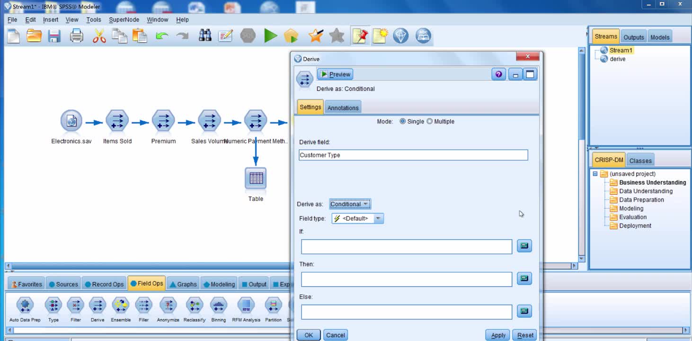Open the Derive as Conditional dropdown

[350, 204]
